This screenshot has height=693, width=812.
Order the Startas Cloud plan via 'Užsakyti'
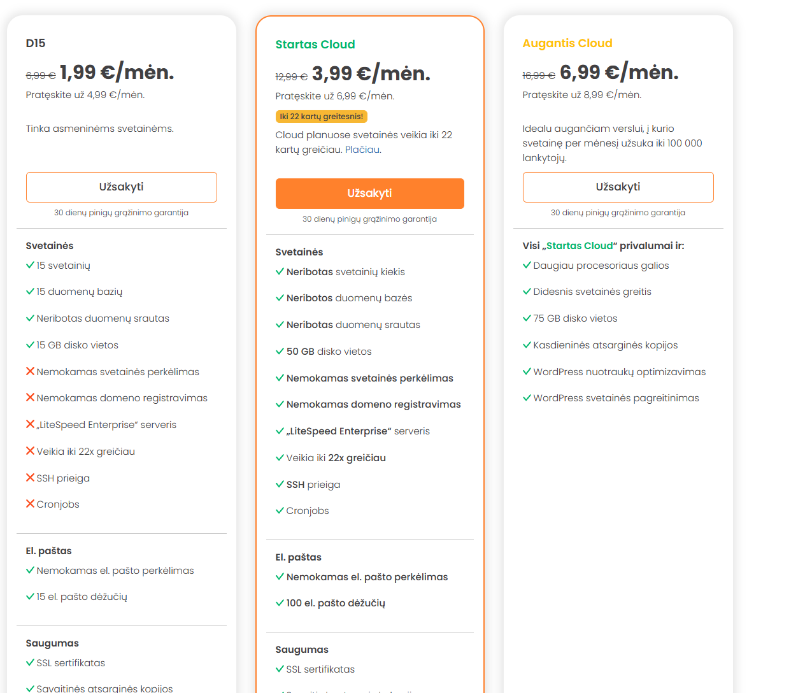point(369,193)
